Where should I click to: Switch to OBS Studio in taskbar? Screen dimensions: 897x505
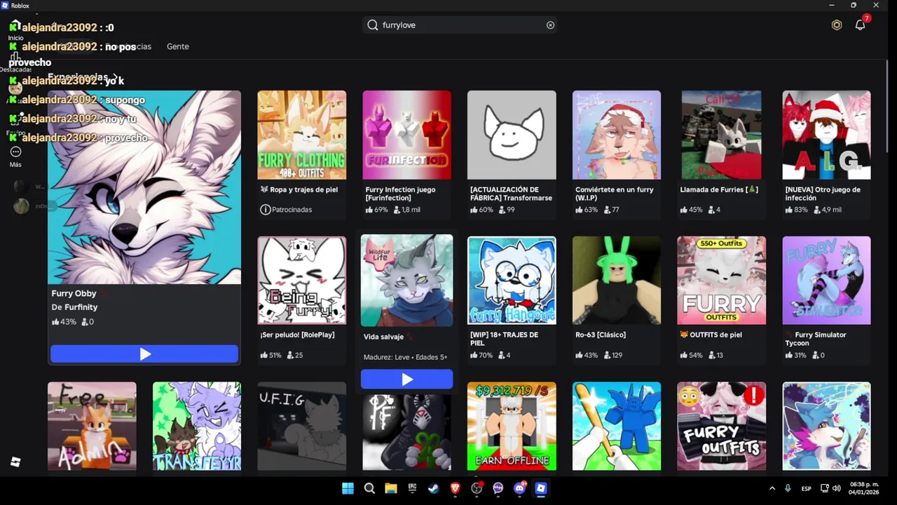coord(477,489)
